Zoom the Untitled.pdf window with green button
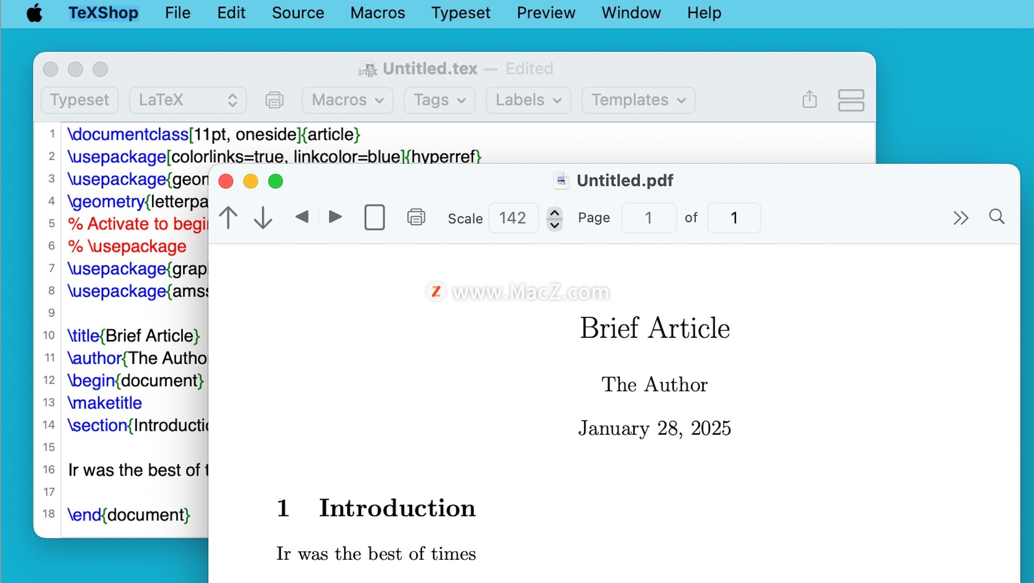This screenshot has height=583, width=1034. [276, 182]
